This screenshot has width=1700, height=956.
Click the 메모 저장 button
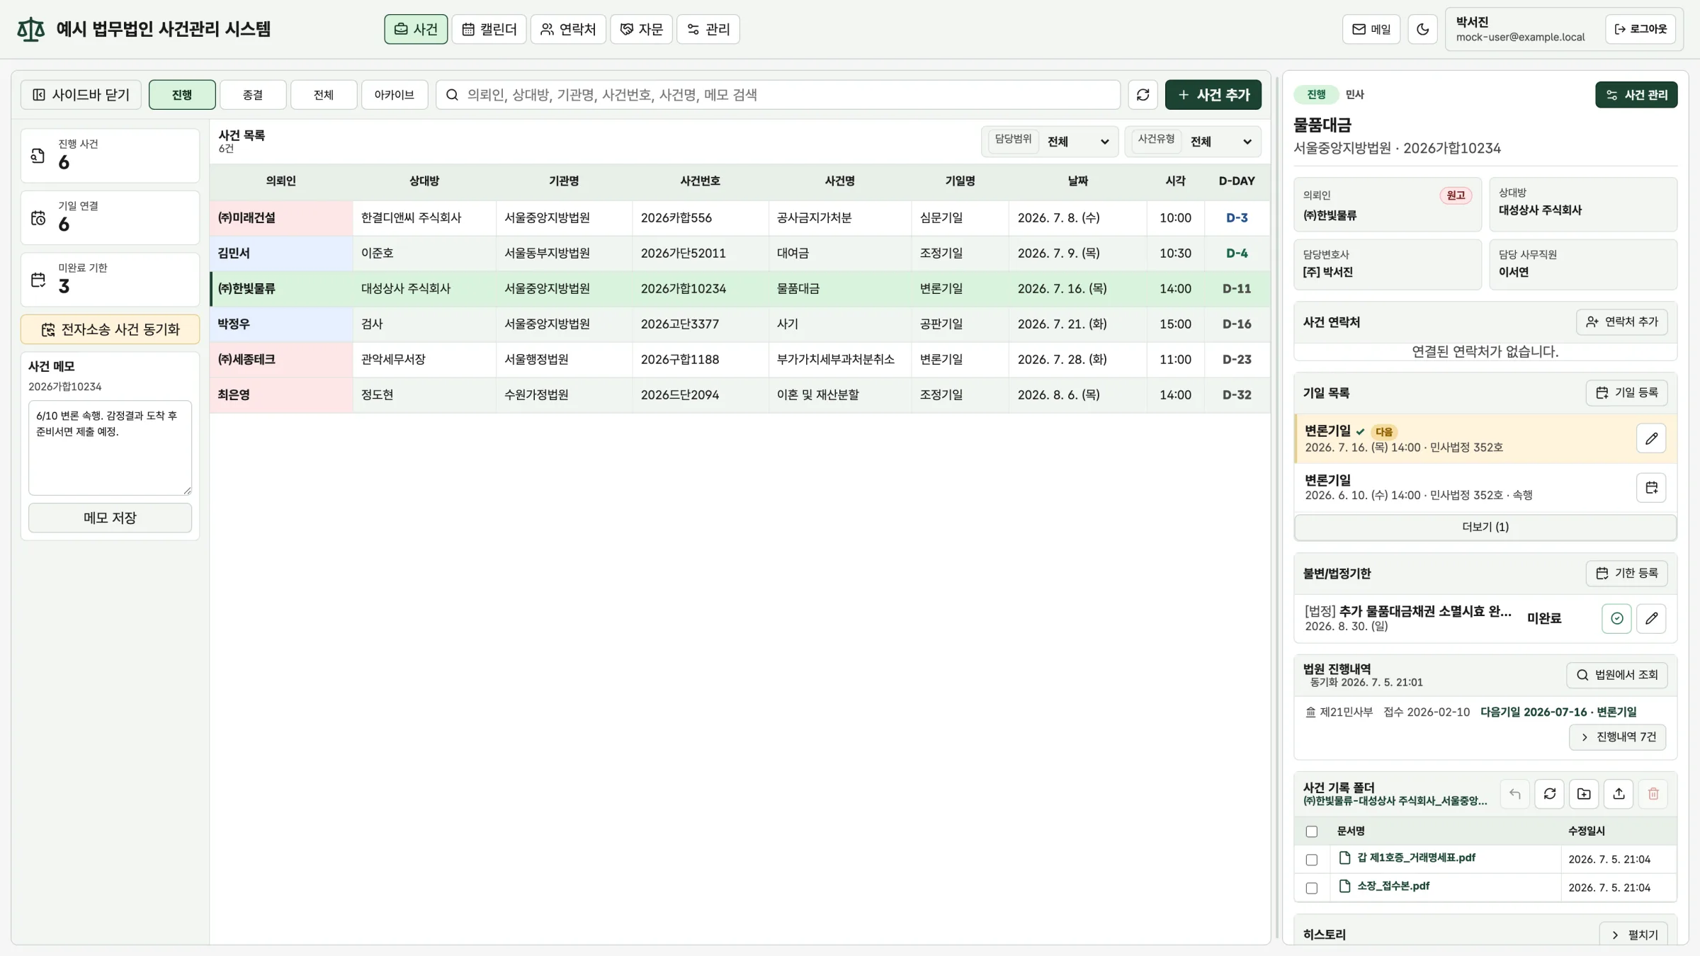point(110,518)
